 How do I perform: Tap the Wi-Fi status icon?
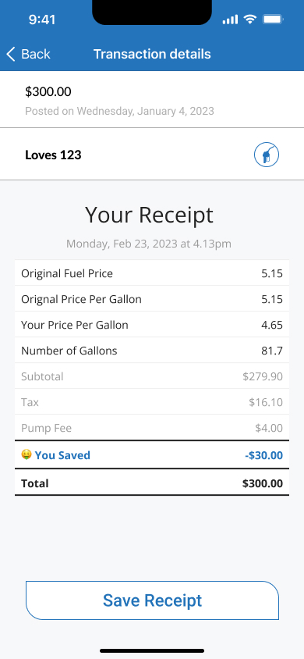(250, 20)
